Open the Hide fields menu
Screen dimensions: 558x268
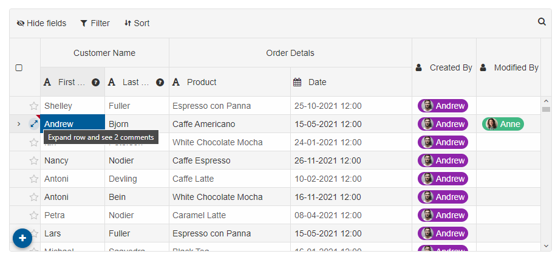[x=41, y=23]
